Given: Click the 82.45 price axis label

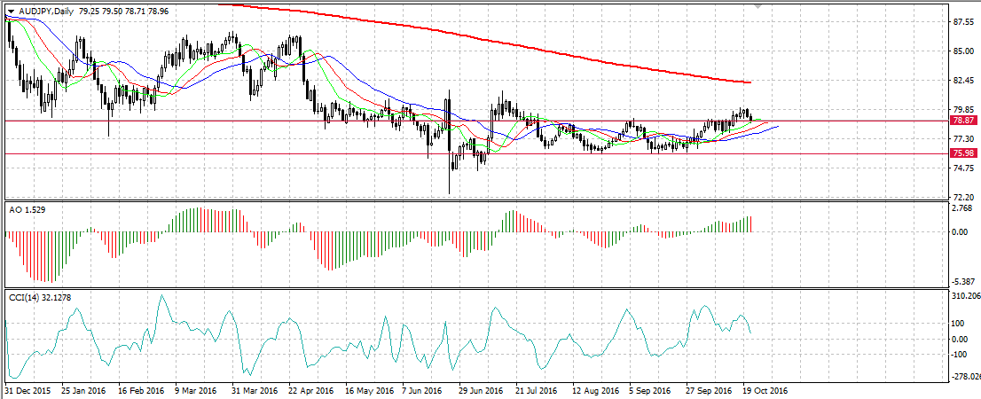Looking at the screenshot, I should pyautogui.click(x=961, y=81).
